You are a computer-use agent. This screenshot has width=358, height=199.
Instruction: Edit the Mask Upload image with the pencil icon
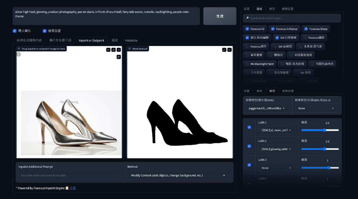tap(224, 50)
